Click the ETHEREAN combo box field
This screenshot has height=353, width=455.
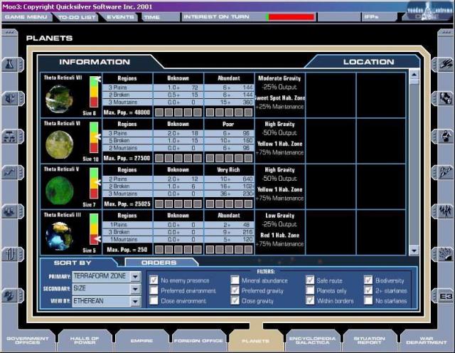(106, 302)
